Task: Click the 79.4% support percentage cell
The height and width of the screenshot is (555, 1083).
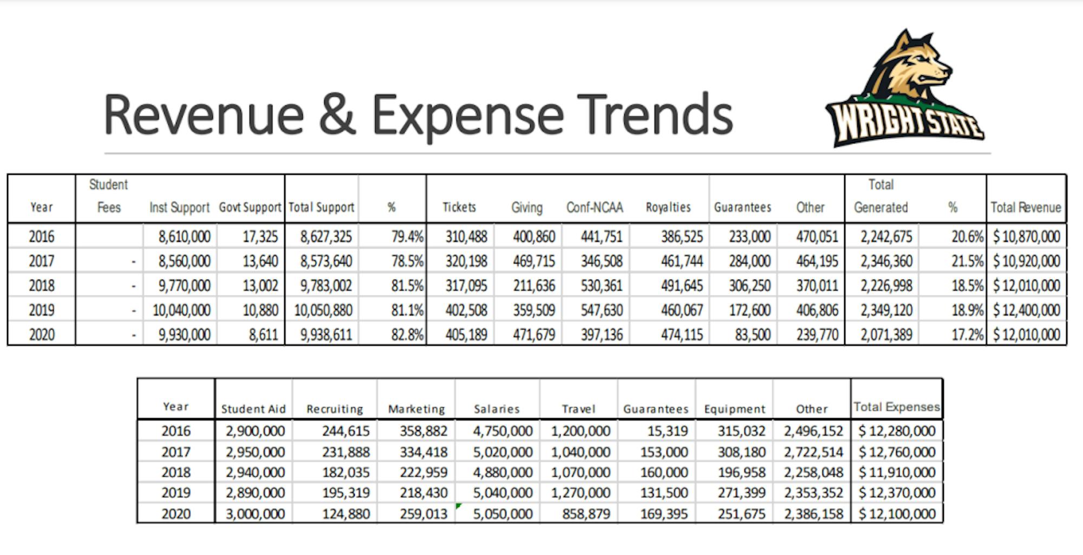Action: coord(407,237)
